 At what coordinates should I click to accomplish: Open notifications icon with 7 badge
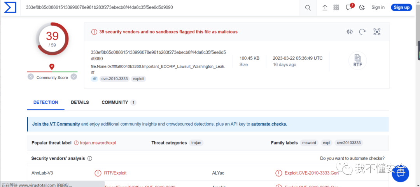click(350, 7)
